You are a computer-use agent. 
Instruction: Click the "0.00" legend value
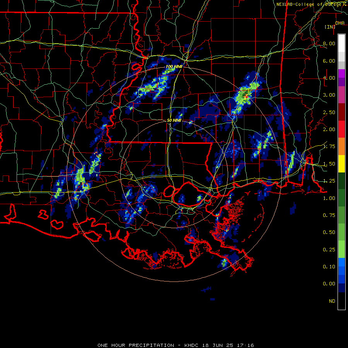[x=329, y=284]
